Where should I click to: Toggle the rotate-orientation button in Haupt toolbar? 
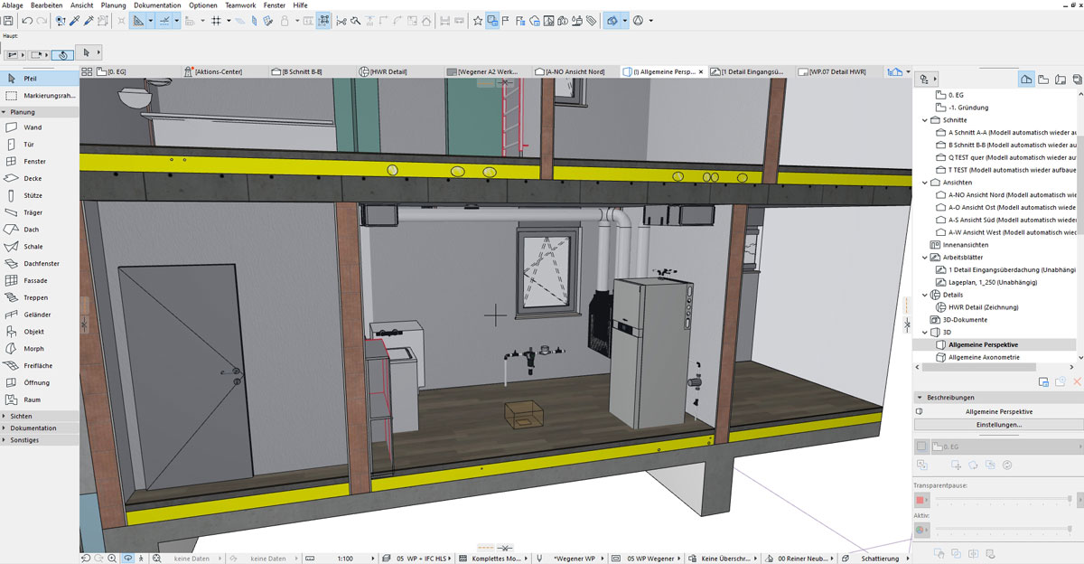62,54
